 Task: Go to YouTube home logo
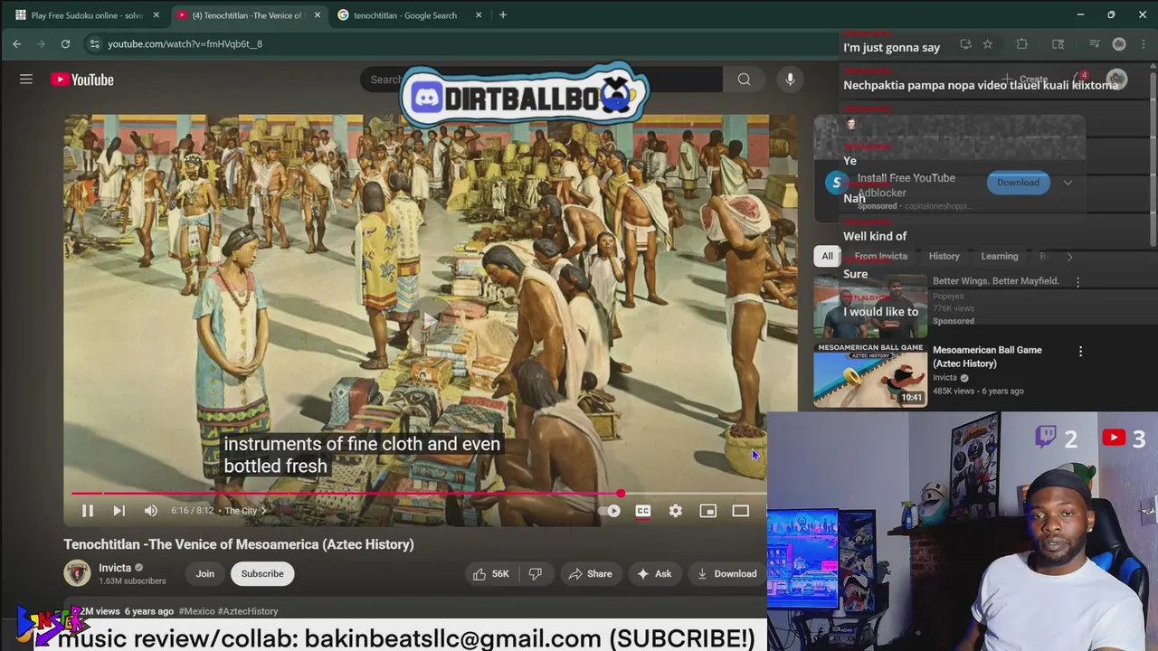[x=82, y=80]
